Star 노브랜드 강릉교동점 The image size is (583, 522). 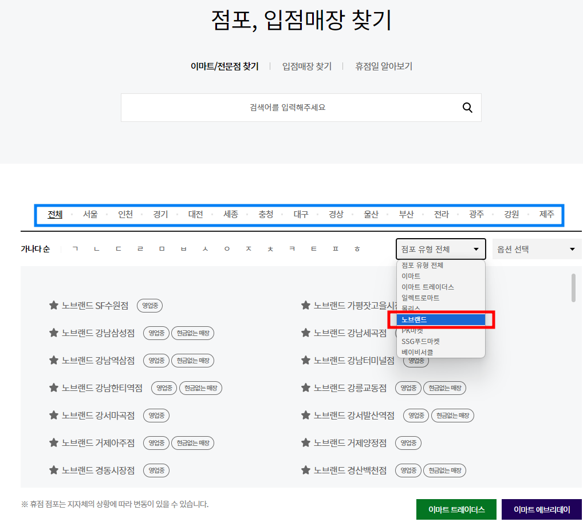coord(305,388)
